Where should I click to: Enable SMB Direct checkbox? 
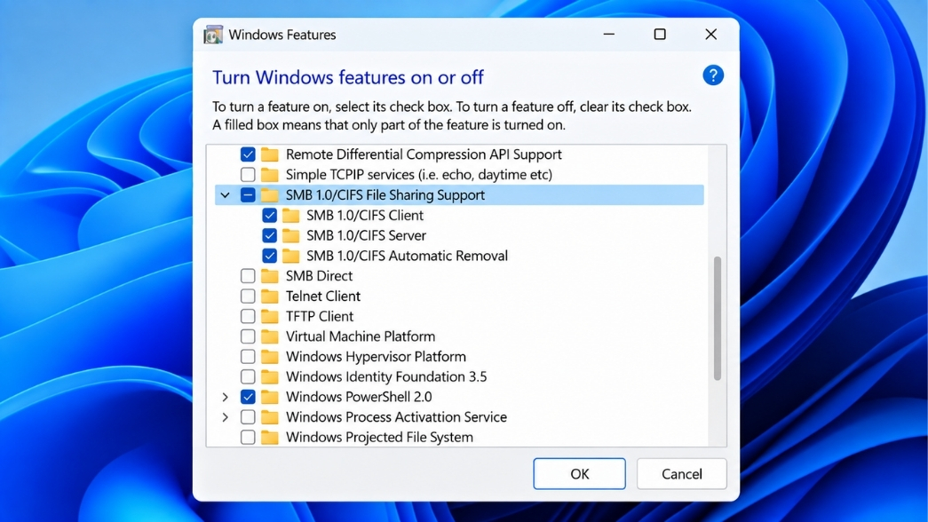click(x=248, y=276)
